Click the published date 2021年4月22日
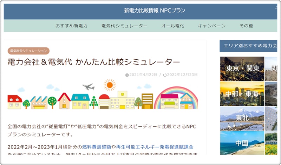Image resolution: width=281 pixels, height=165 pixels. click(x=143, y=75)
